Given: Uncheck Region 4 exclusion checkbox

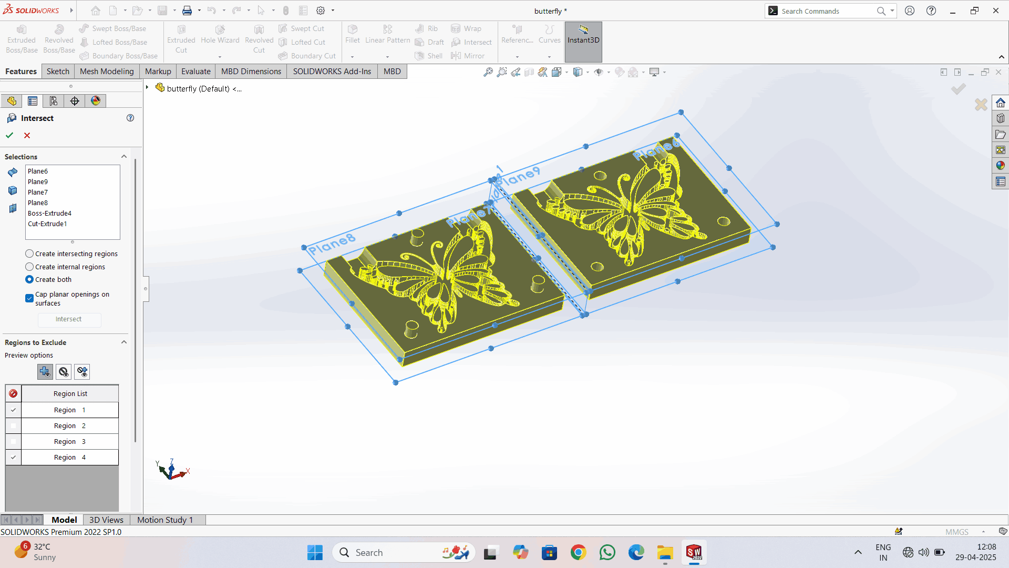Looking at the screenshot, I should pos(13,457).
